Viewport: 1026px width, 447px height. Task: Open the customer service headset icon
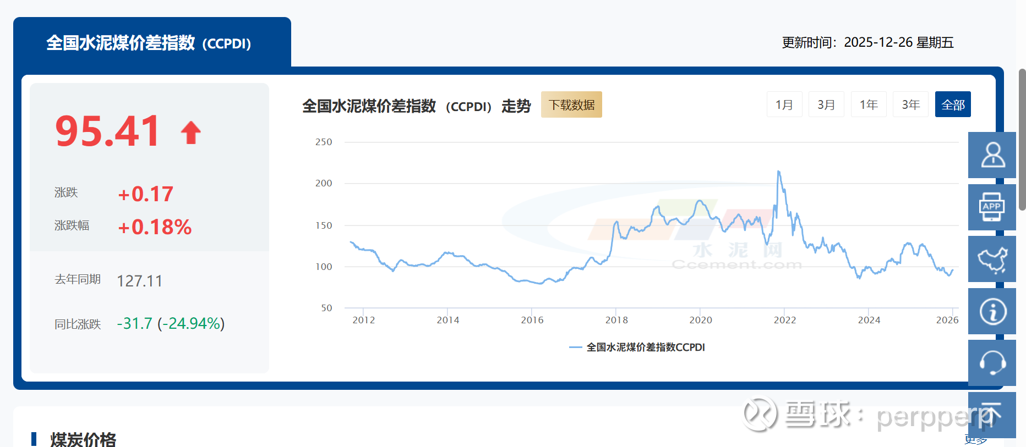(x=992, y=363)
